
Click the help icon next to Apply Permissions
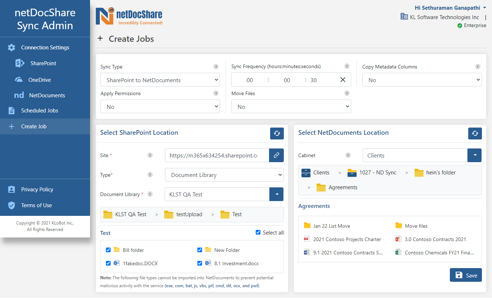tap(216, 93)
